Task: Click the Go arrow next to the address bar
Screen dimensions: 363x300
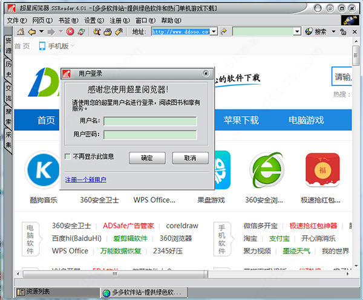Action: pos(224,31)
